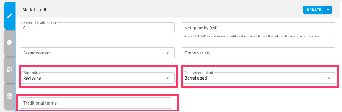Click the selected "Barrel aged" value
Screen dimensions: 342x112
196,78
